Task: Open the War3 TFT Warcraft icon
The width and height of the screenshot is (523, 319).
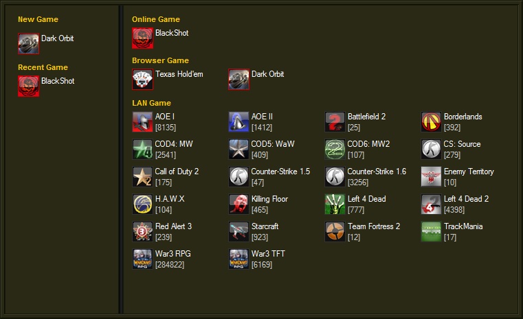Action: tap(238, 259)
